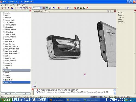Toggle the support checkbox
The image size is (136, 102).
click(4, 75)
